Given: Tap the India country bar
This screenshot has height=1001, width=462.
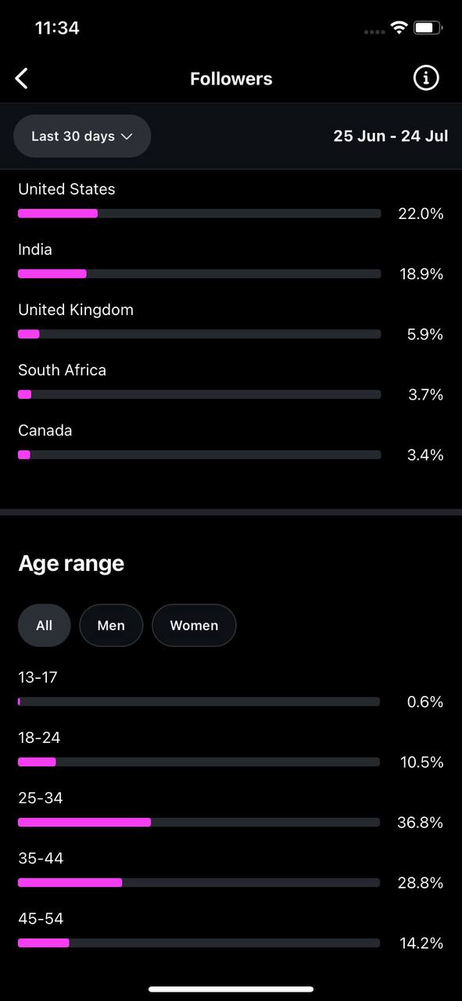Looking at the screenshot, I should (199, 274).
